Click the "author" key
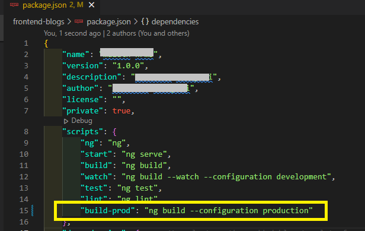The height and width of the screenshot is (231, 365). [81, 88]
